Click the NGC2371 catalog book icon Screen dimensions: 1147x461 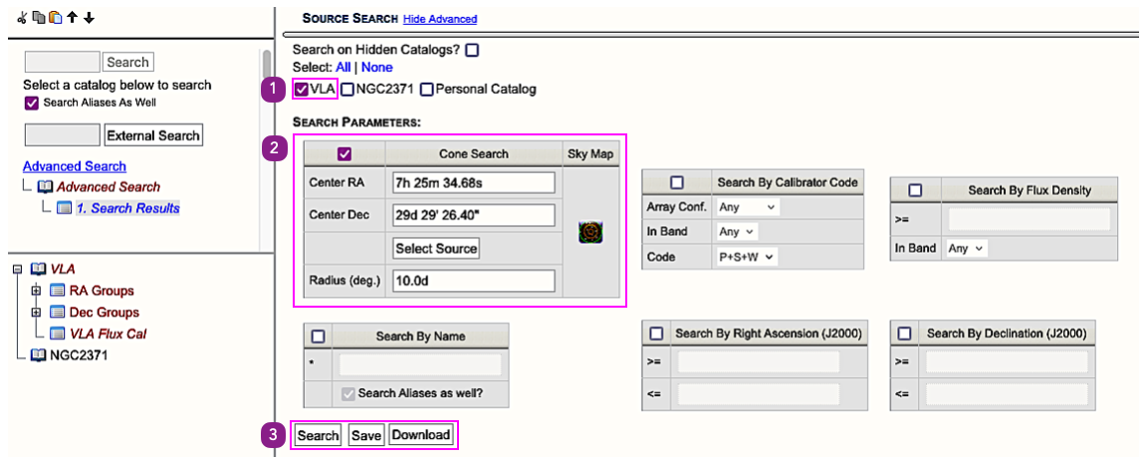point(39,355)
